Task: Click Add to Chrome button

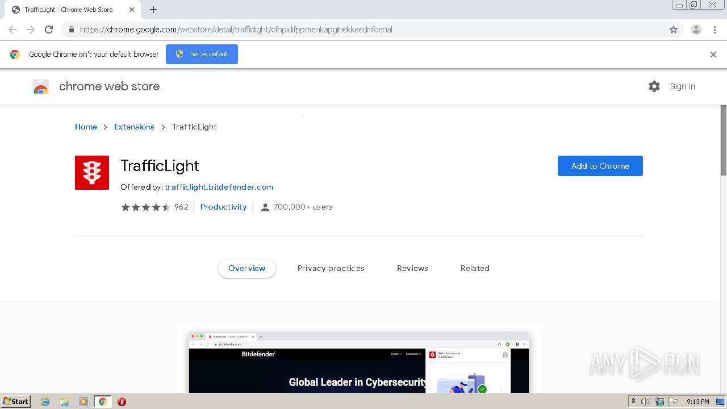Action: click(600, 166)
